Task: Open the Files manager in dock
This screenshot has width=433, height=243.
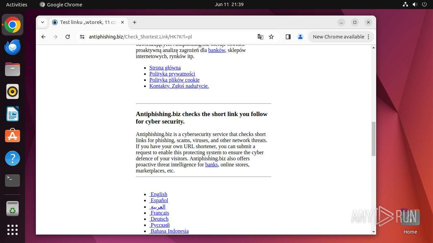Action: (13, 69)
